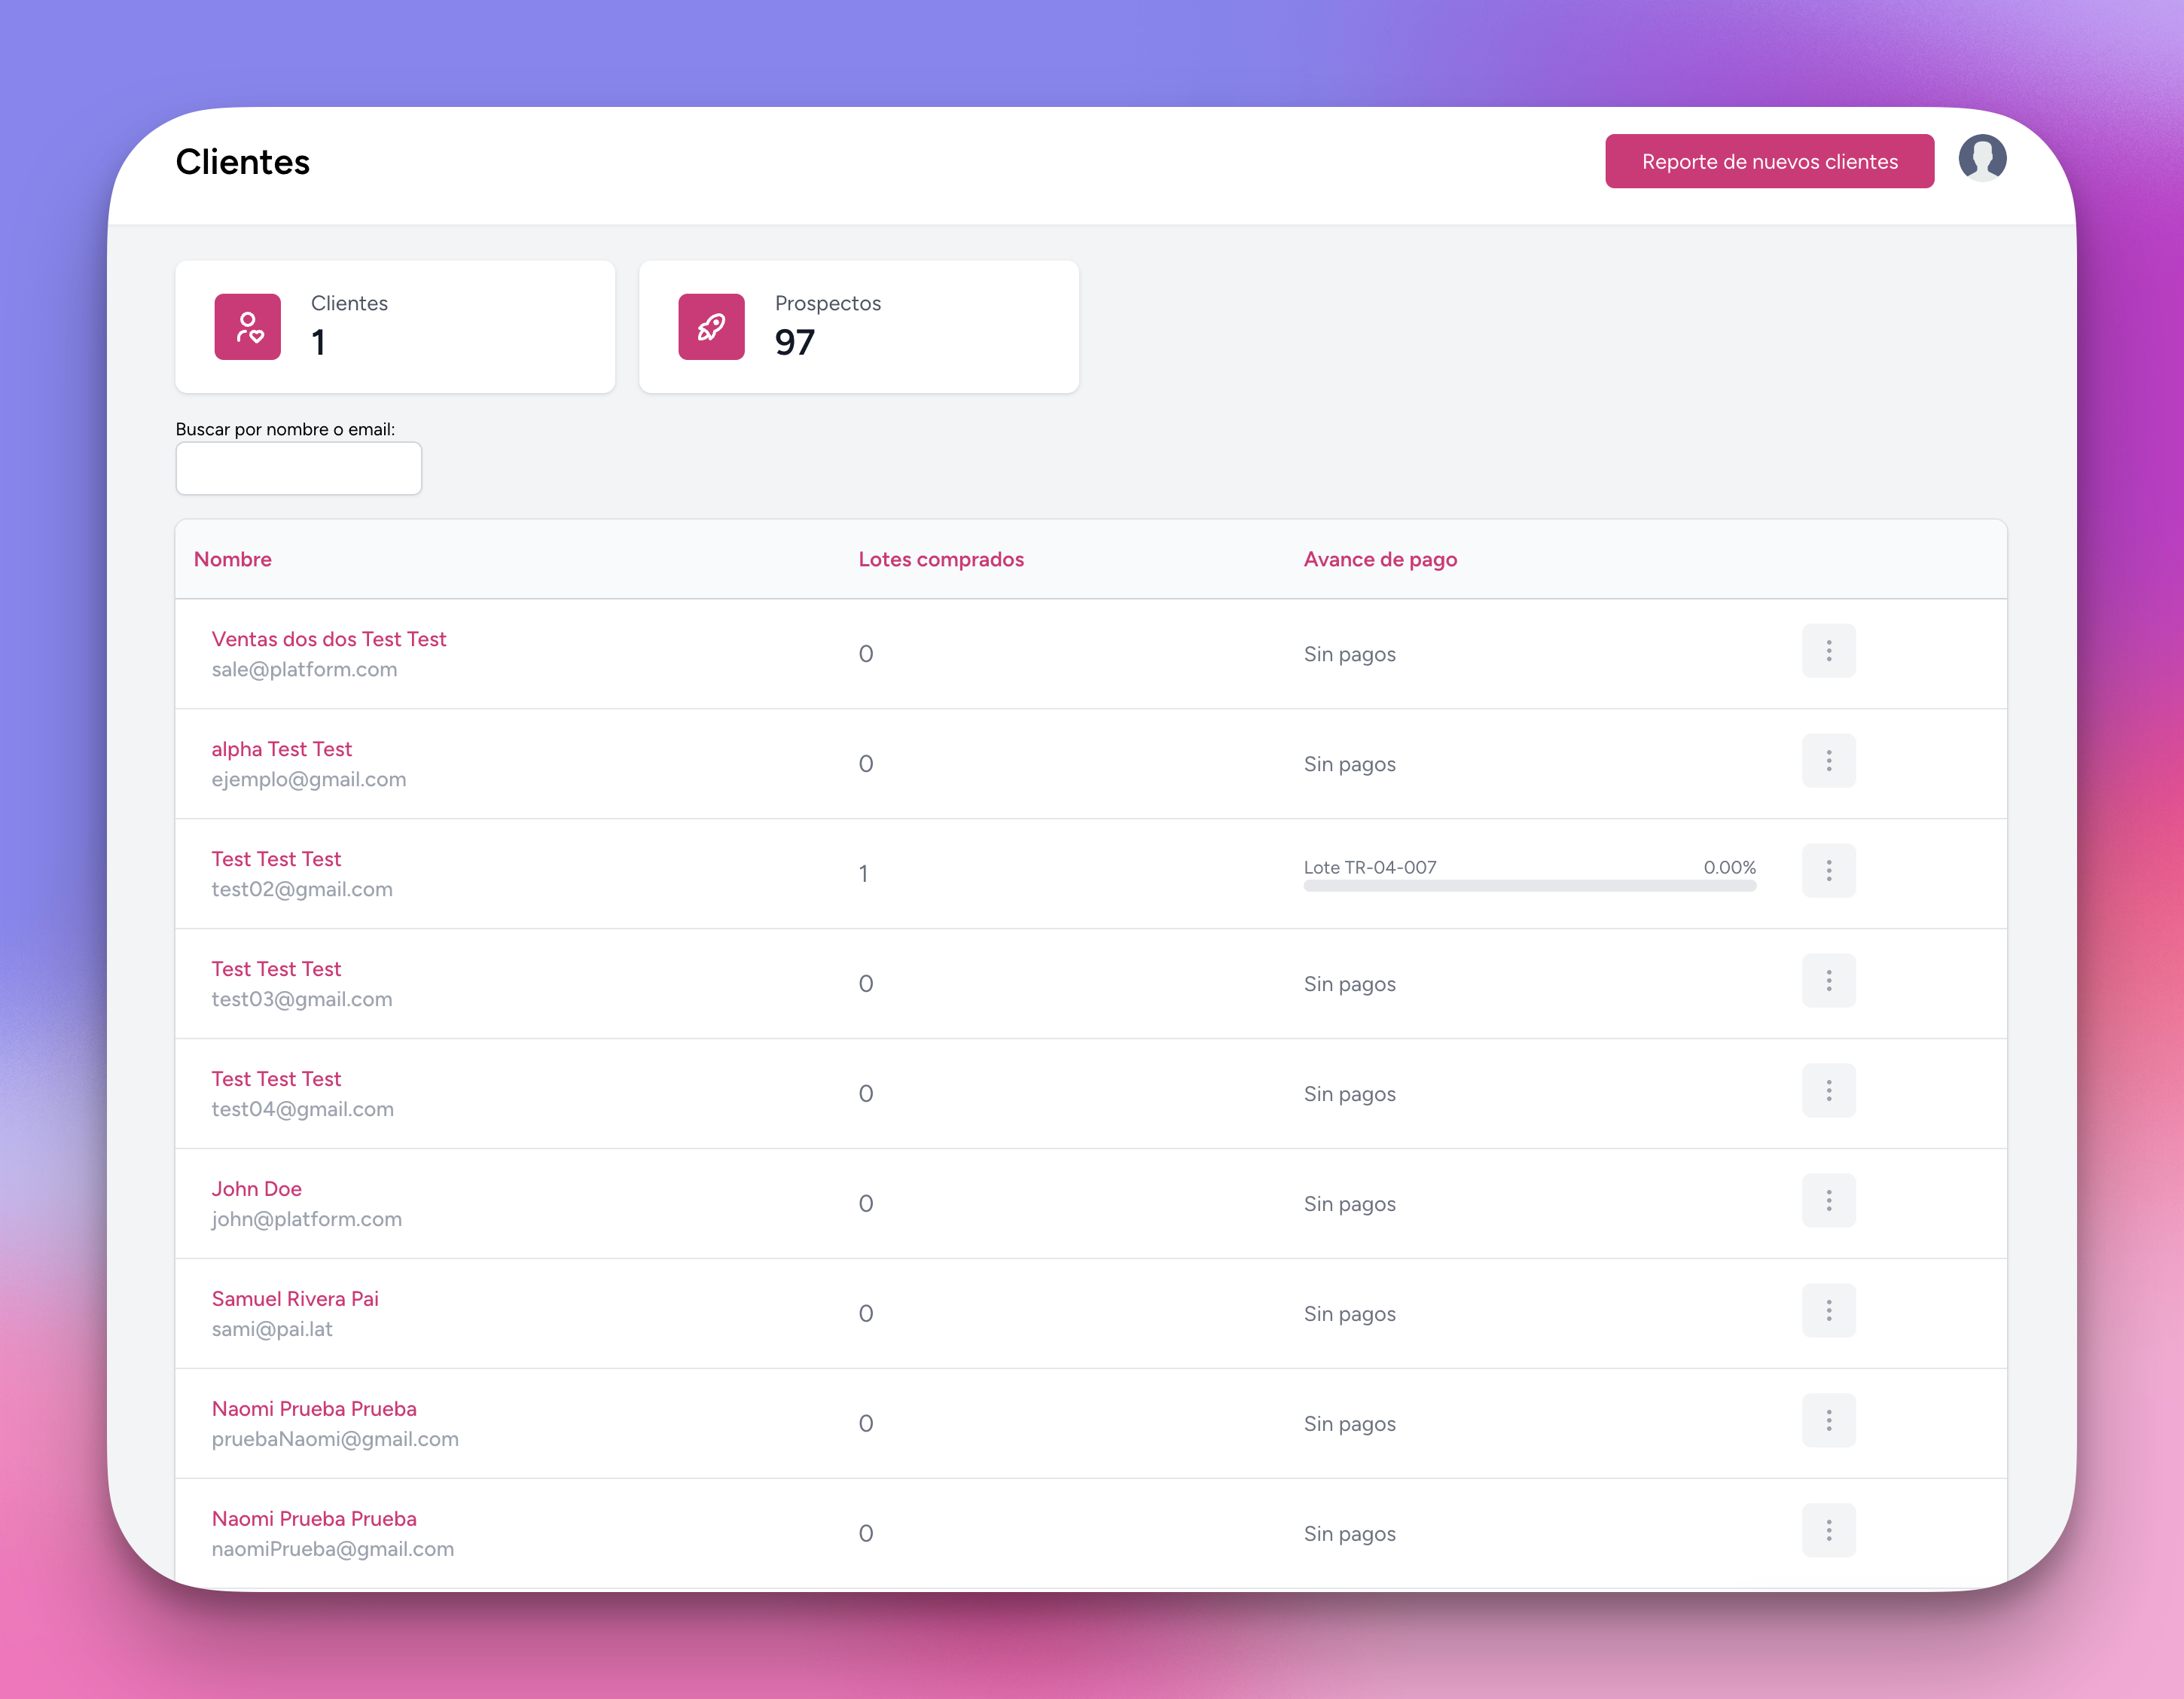Open kebab menu for test02@gmail.com row
This screenshot has height=1699, width=2184.
[1828, 871]
